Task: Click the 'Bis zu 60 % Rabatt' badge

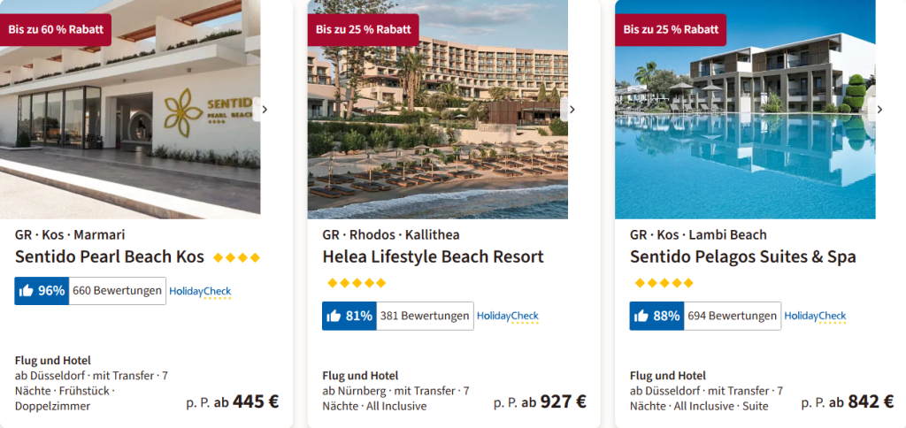Action: click(x=55, y=29)
